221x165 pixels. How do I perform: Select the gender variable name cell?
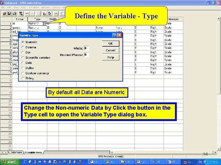click(20, 28)
